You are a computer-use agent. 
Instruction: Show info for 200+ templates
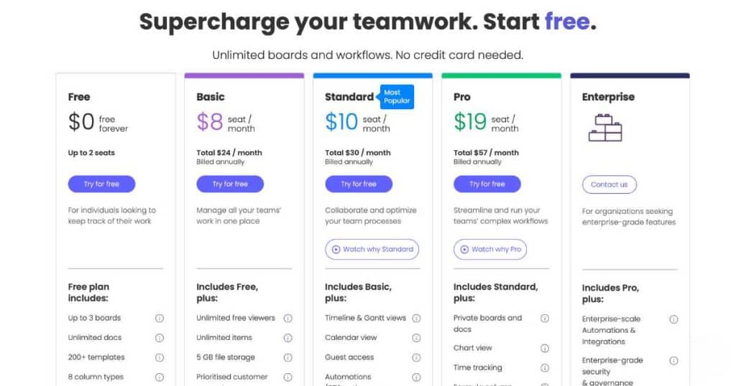(160, 357)
